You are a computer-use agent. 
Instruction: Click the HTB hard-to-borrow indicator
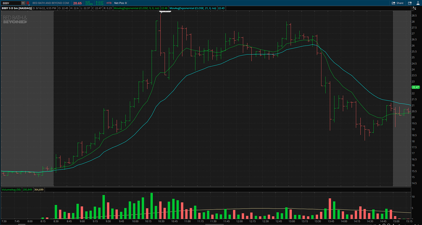tap(109, 3)
